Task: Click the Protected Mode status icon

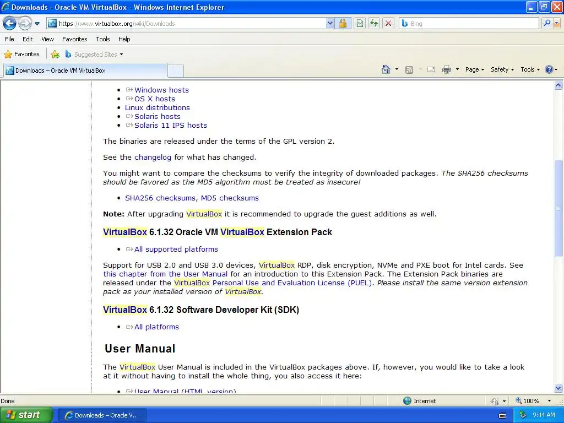Action: [495, 401]
